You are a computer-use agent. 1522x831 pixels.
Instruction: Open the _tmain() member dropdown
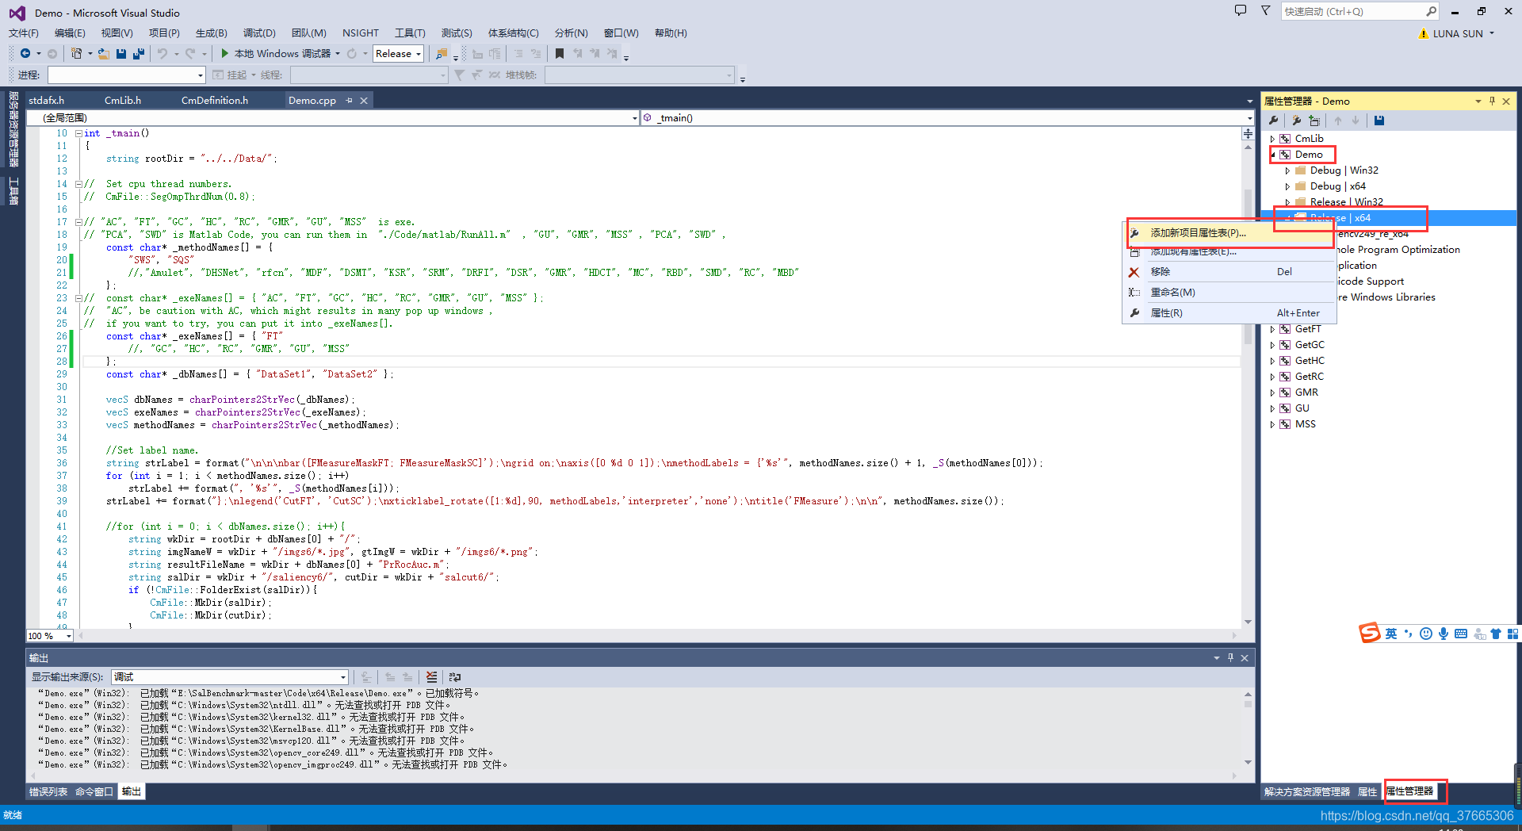point(1250,118)
